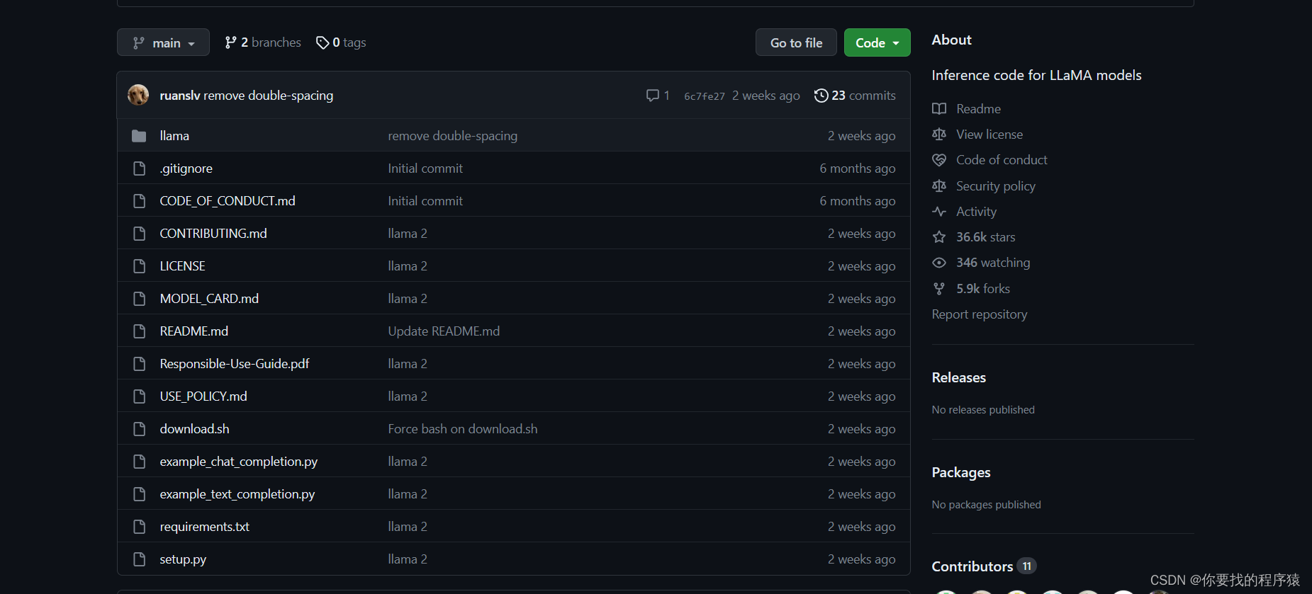Click the example_chat_completion.py file icon
This screenshot has height=594, width=1312.
pyautogui.click(x=140, y=461)
